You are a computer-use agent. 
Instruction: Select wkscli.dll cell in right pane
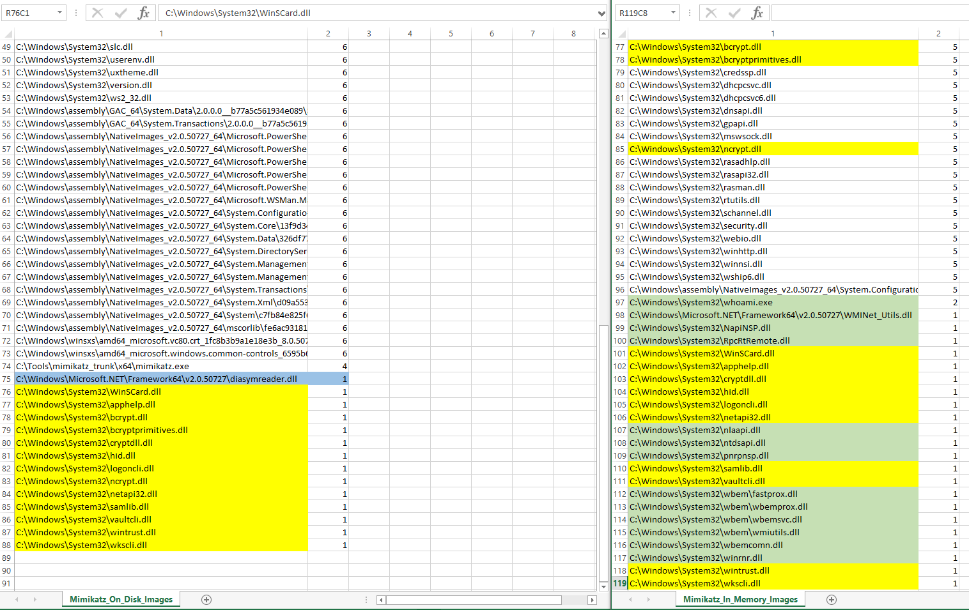[x=773, y=583]
